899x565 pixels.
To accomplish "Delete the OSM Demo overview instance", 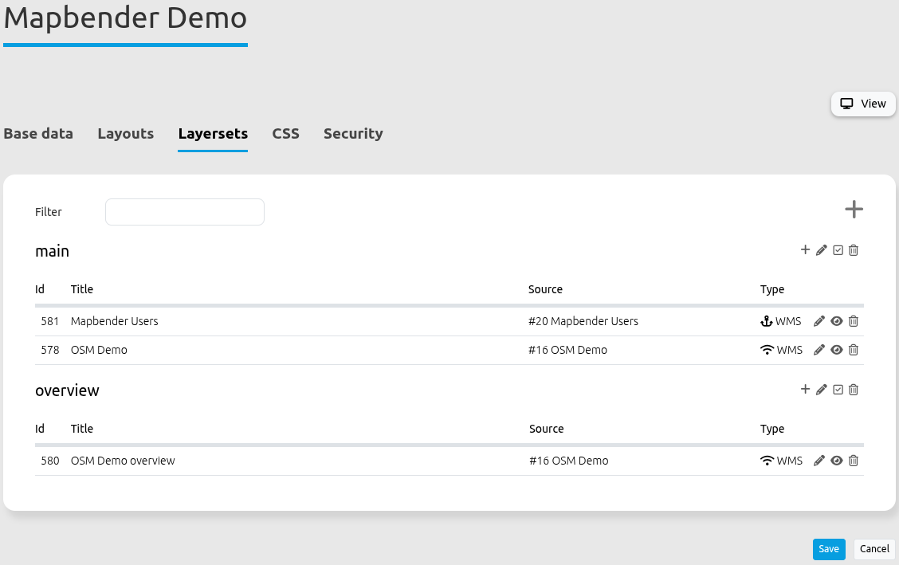I will (x=854, y=461).
